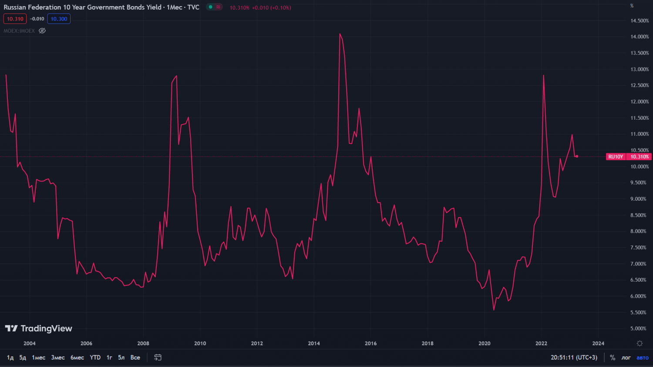Click the blue buy price 10.300 button
653x367 pixels.
pyautogui.click(x=59, y=19)
